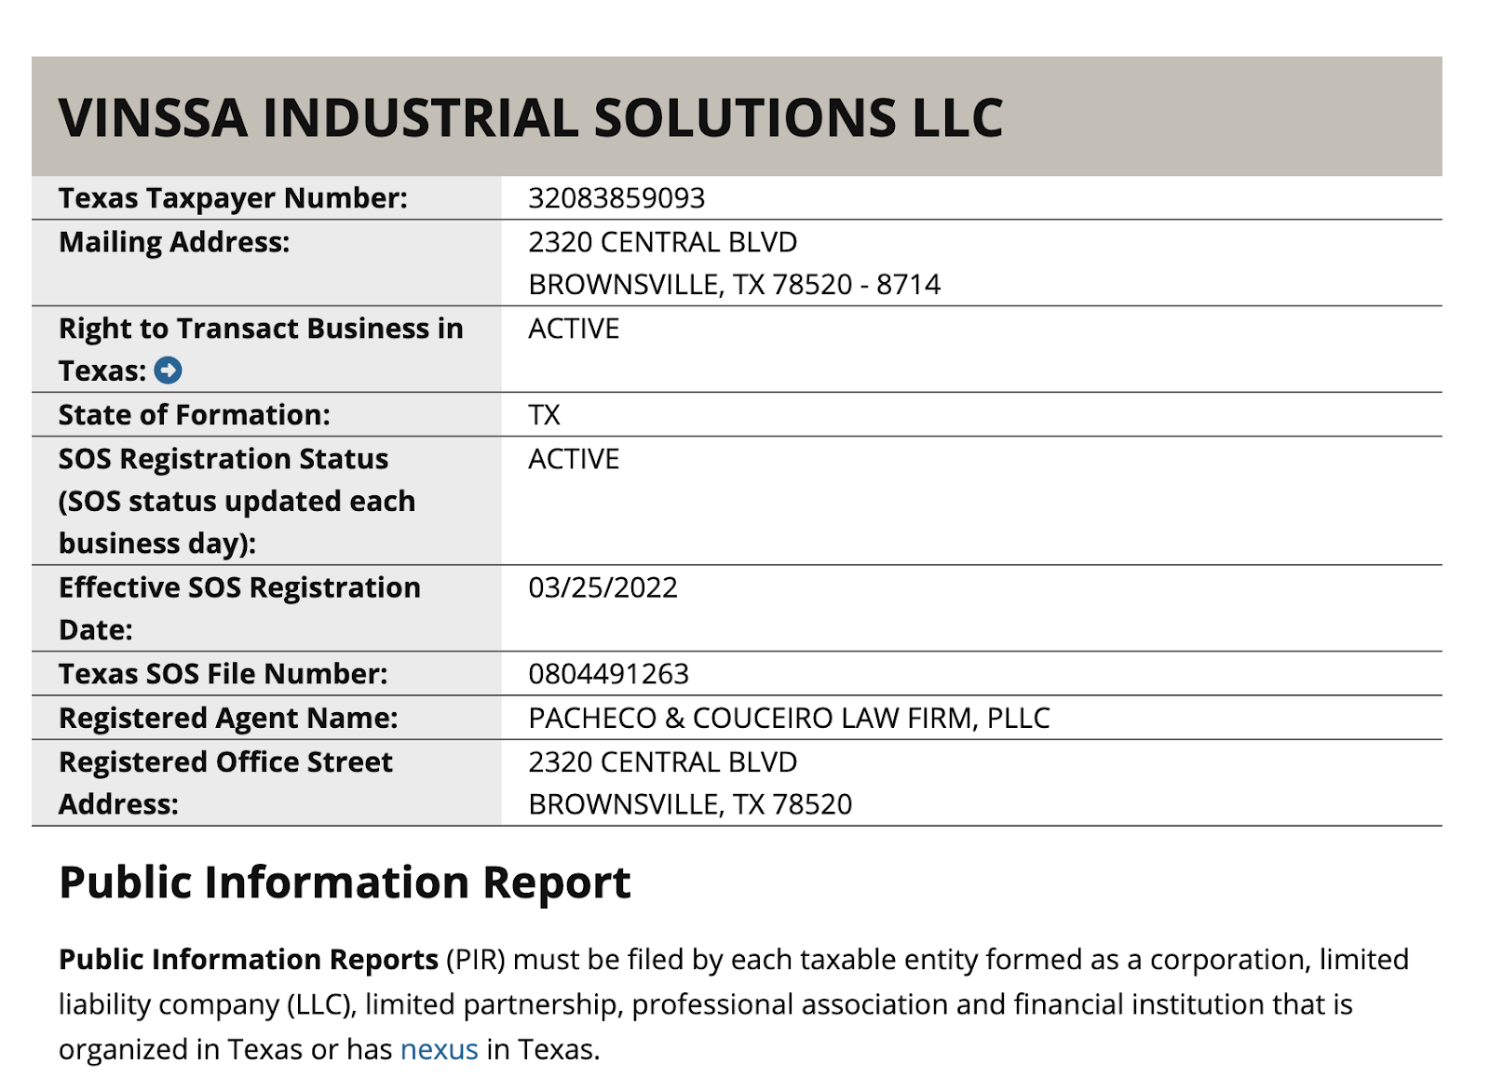Click the Right to Transact Business in label
The height and width of the screenshot is (1091, 1490).
pos(261,329)
